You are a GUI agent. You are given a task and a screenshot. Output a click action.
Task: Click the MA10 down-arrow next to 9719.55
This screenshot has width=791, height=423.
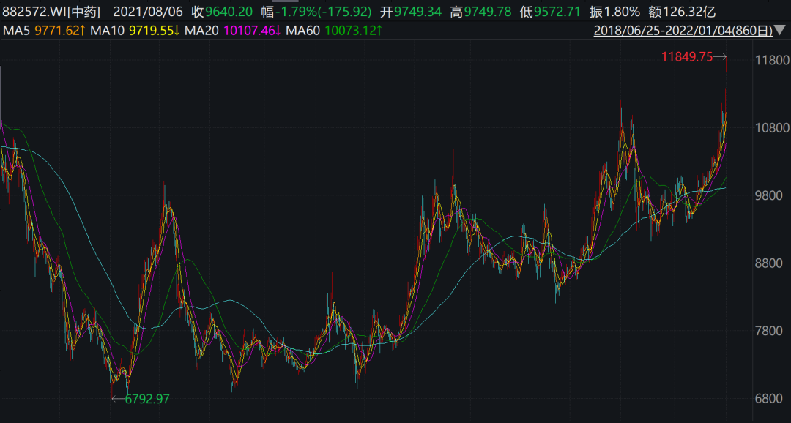click(177, 31)
